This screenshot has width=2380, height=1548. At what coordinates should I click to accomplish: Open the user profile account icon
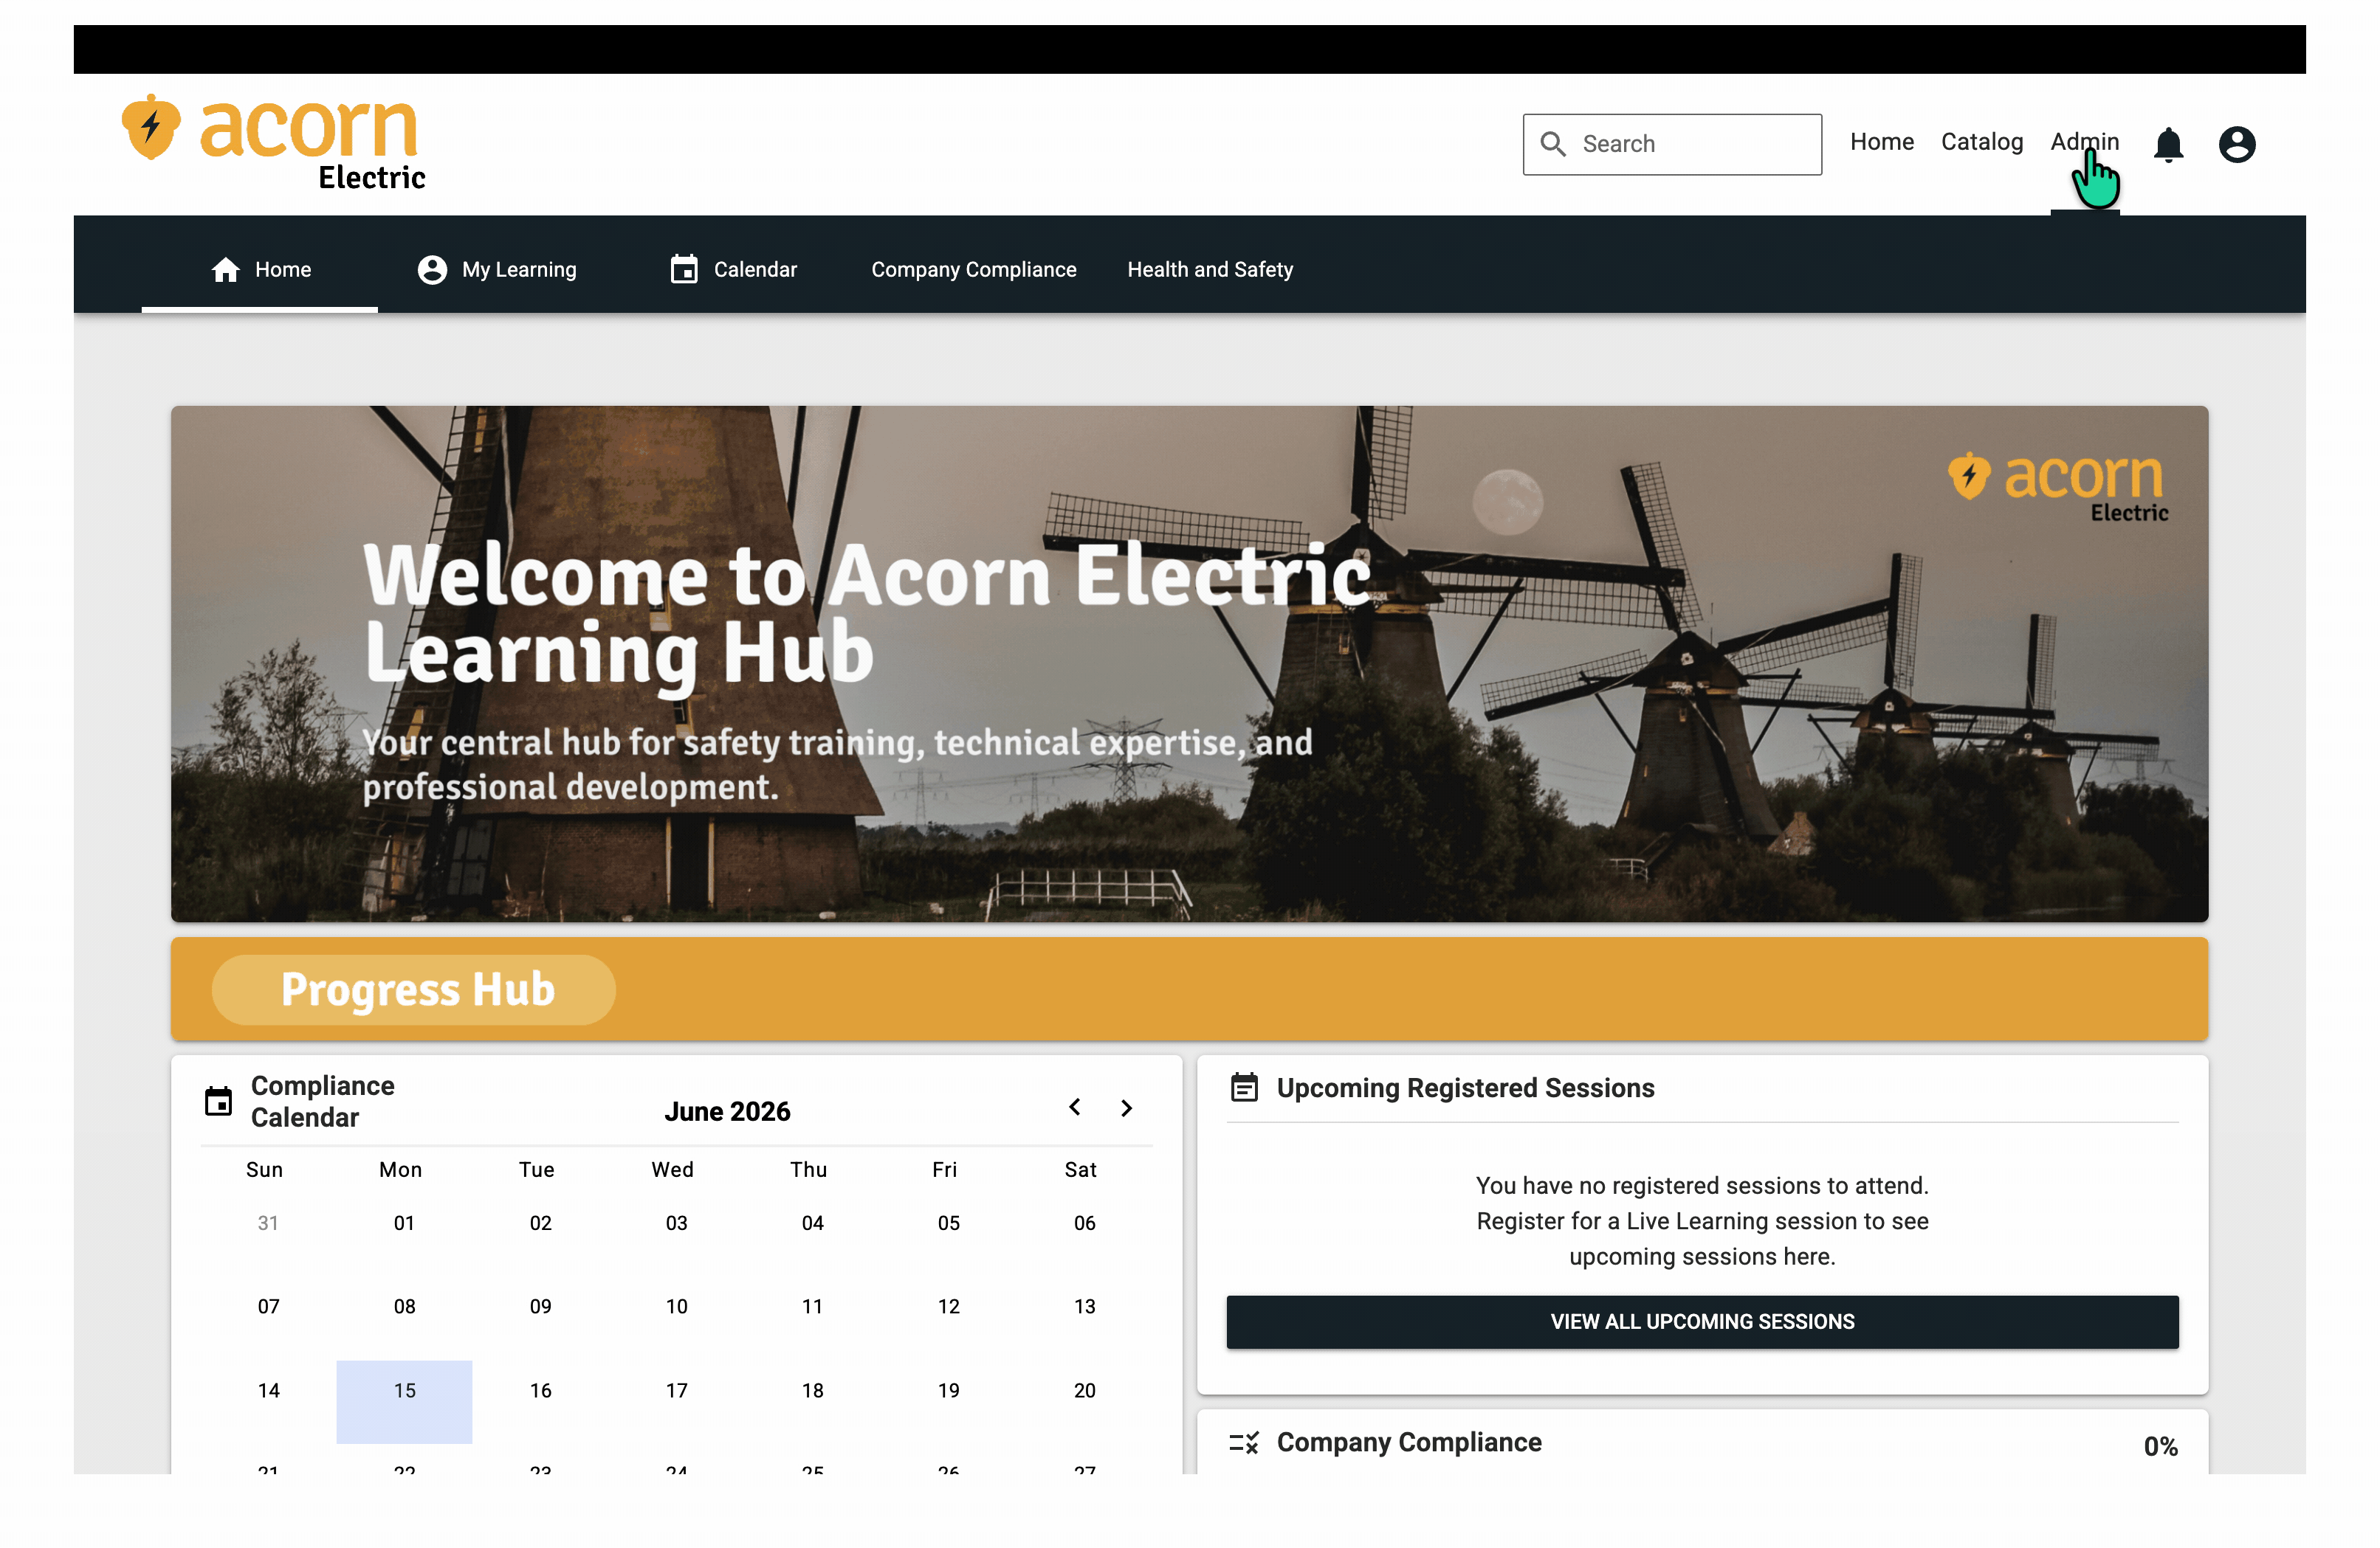tap(2236, 144)
